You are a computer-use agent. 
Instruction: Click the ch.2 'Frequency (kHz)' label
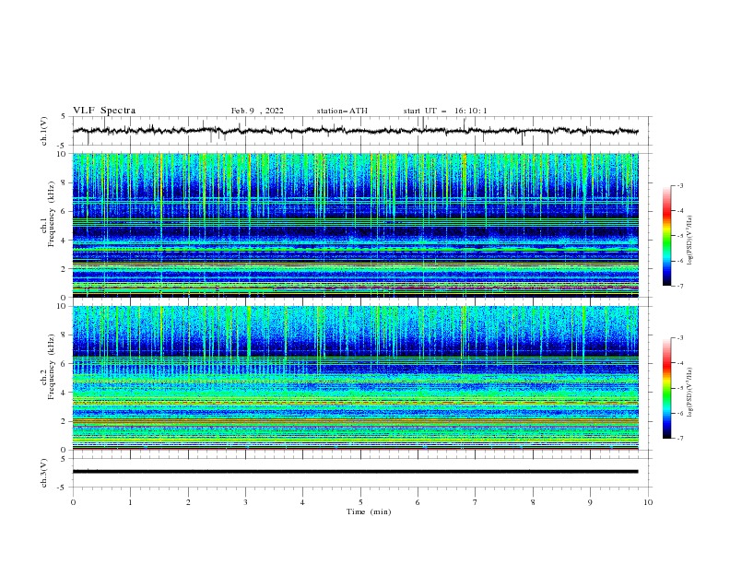[x=52, y=367]
